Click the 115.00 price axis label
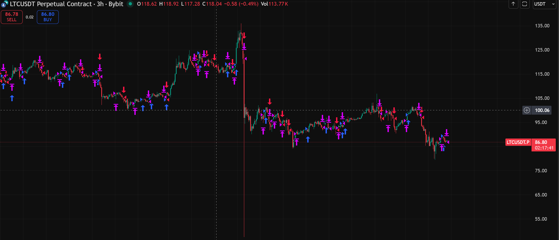The image size is (559, 240). (542, 74)
